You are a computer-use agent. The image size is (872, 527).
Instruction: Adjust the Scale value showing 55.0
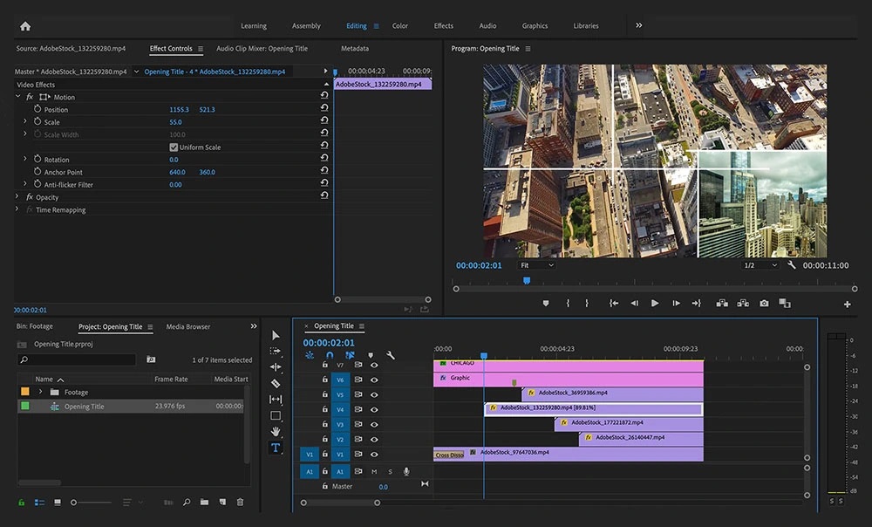(176, 121)
